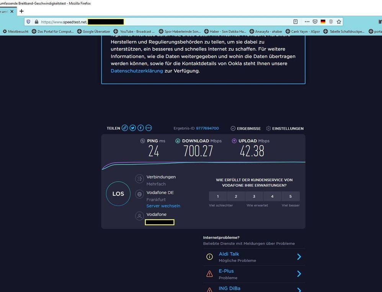
Task: Open page actions three-dot menu
Action: [x=307, y=22]
